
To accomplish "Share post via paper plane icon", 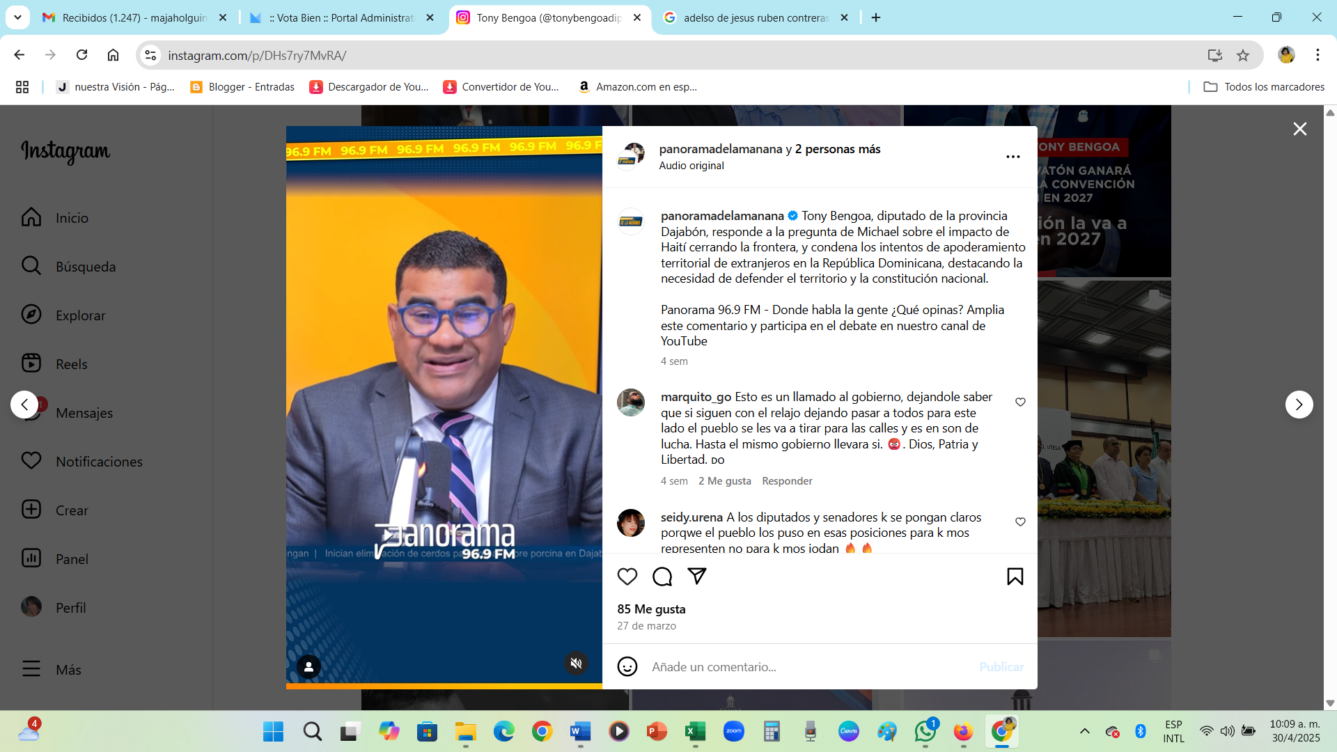I will click(x=697, y=577).
